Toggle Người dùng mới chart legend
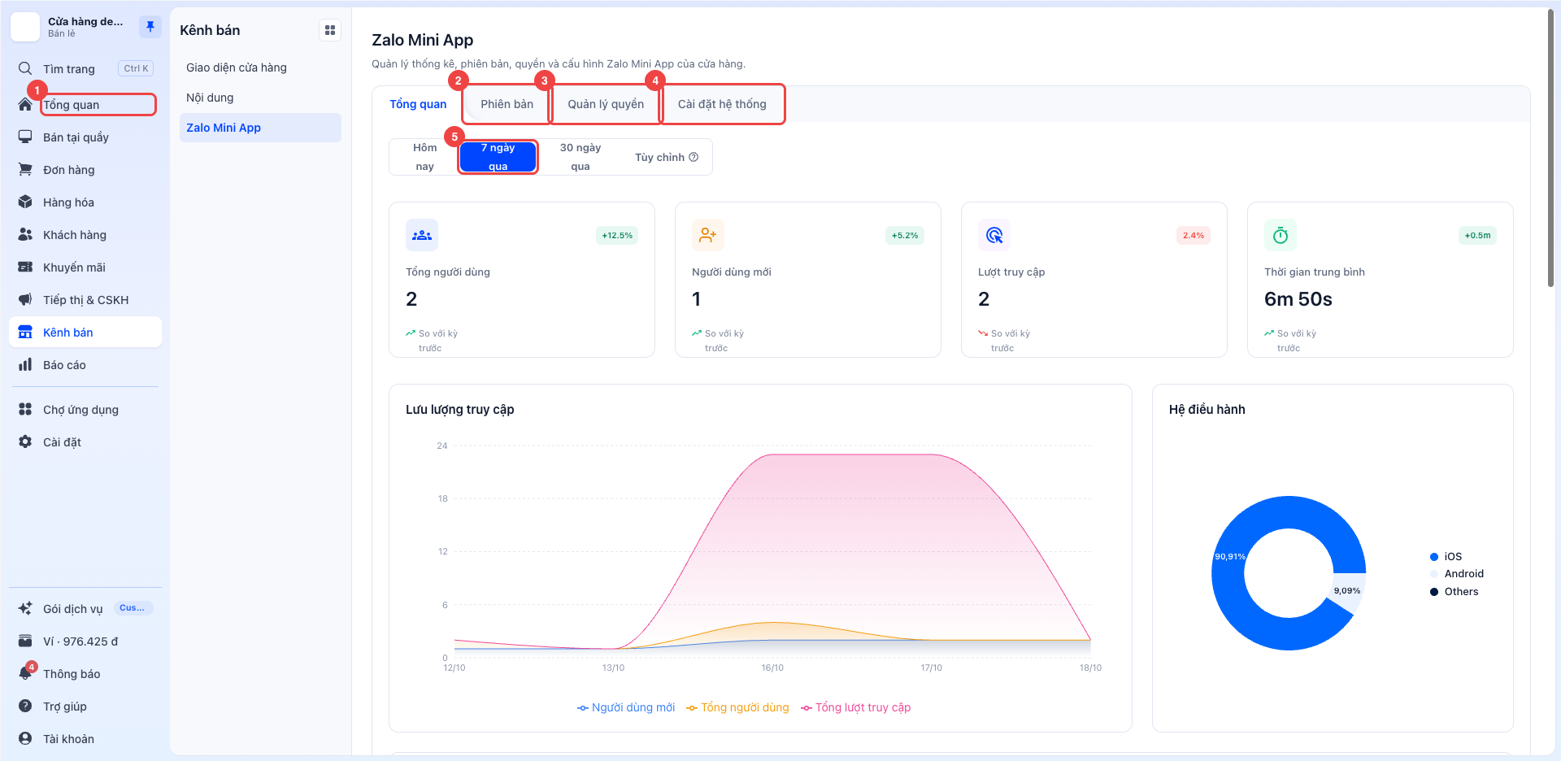Viewport: 1561px width, 761px height. point(626,707)
